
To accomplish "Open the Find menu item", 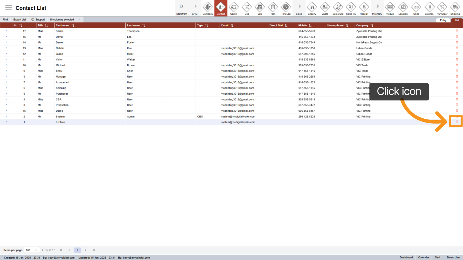I will (x=5, y=20).
